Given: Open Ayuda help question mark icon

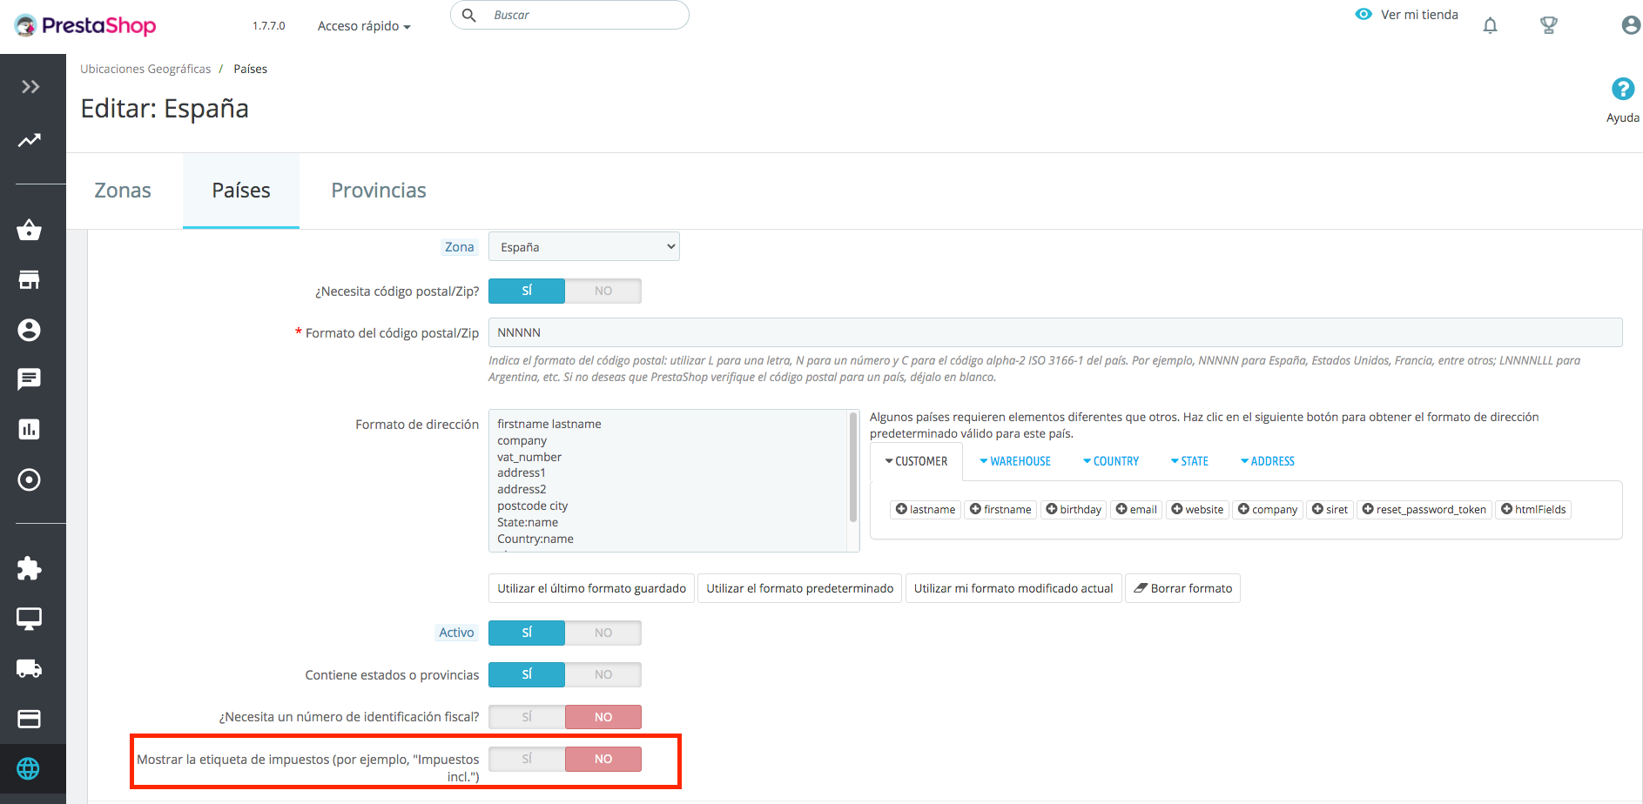Looking at the screenshot, I should tap(1623, 89).
